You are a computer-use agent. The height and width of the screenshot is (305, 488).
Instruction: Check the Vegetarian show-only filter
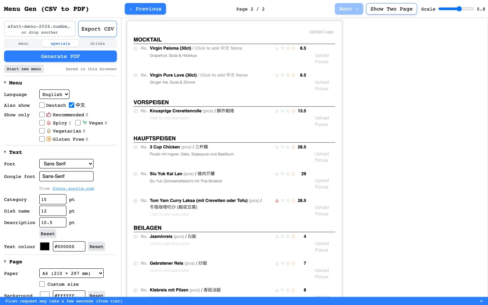[x=42, y=131]
